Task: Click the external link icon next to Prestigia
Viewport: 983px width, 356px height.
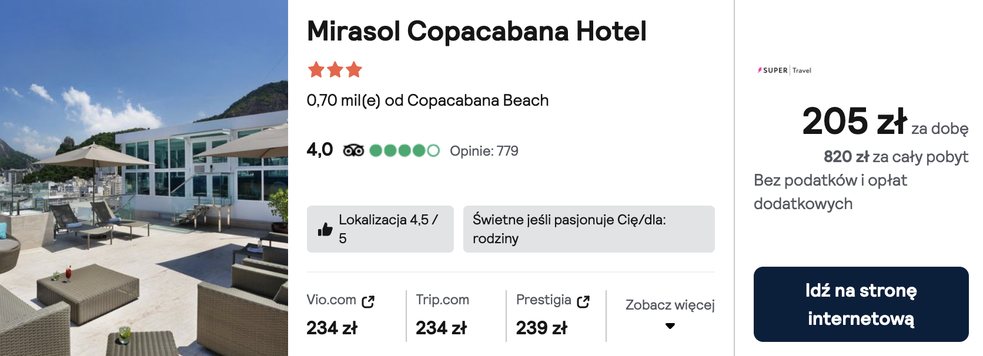Action: click(583, 301)
